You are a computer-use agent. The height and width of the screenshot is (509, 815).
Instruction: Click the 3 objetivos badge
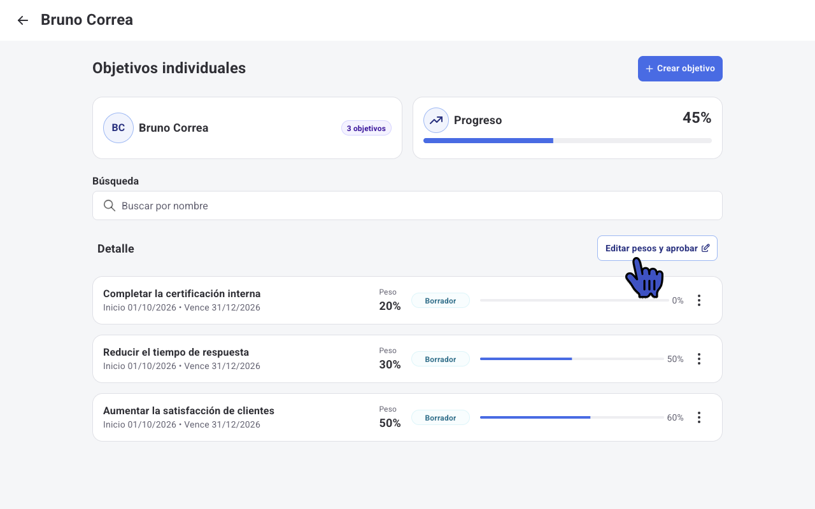click(366, 128)
